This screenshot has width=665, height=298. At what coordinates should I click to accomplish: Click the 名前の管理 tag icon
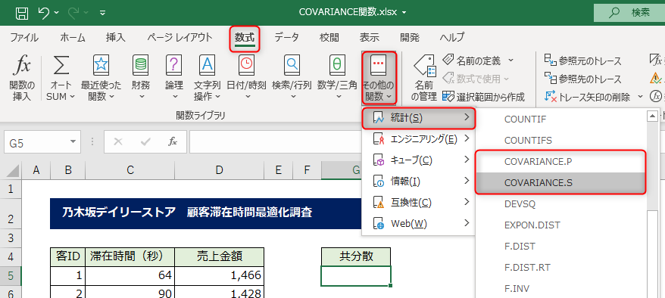pos(425,66)
